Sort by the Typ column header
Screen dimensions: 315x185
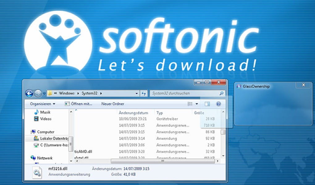[160, 113]
